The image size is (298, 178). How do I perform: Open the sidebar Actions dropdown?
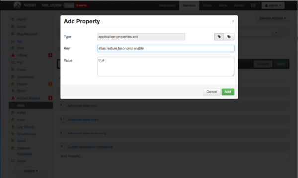click(31, 171)
